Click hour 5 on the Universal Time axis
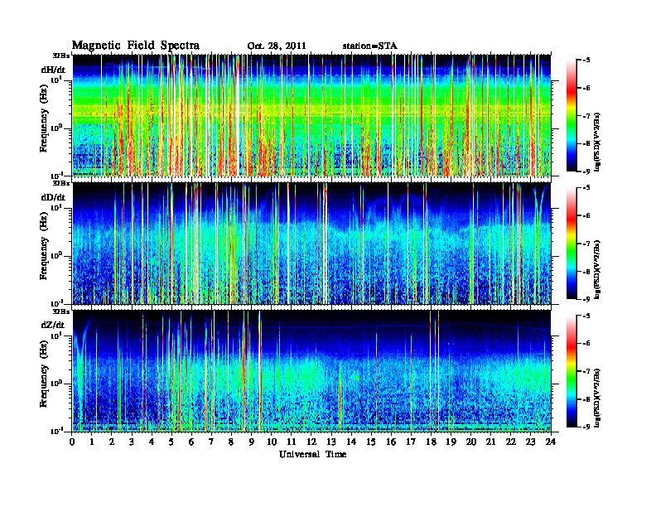Viewport: 656px width, 507px height. point(171,442)
